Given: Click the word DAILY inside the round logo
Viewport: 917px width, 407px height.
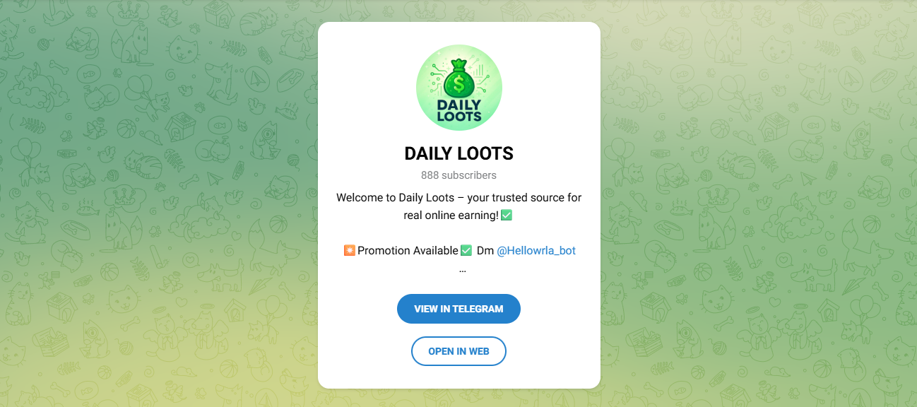Looking at the screenshot, I should tap(459, 106).
